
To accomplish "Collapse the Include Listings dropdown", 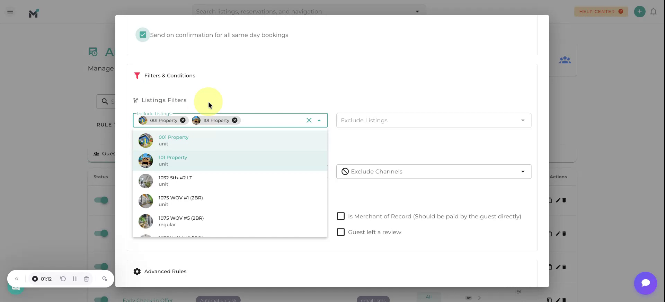I will [x=319, y=120].
